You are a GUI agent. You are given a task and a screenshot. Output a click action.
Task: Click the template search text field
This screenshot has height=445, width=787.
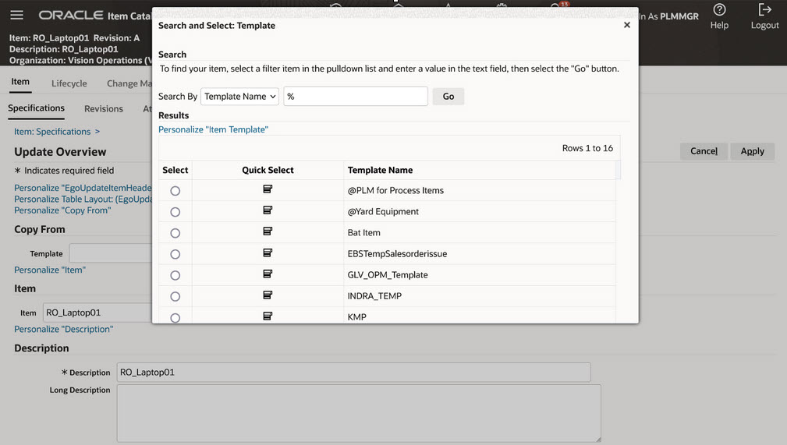click(x=356, y=97)
